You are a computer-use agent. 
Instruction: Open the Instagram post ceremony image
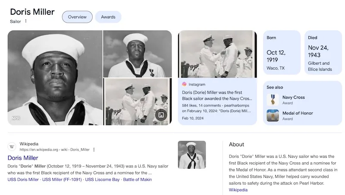[x=217, y=54]
